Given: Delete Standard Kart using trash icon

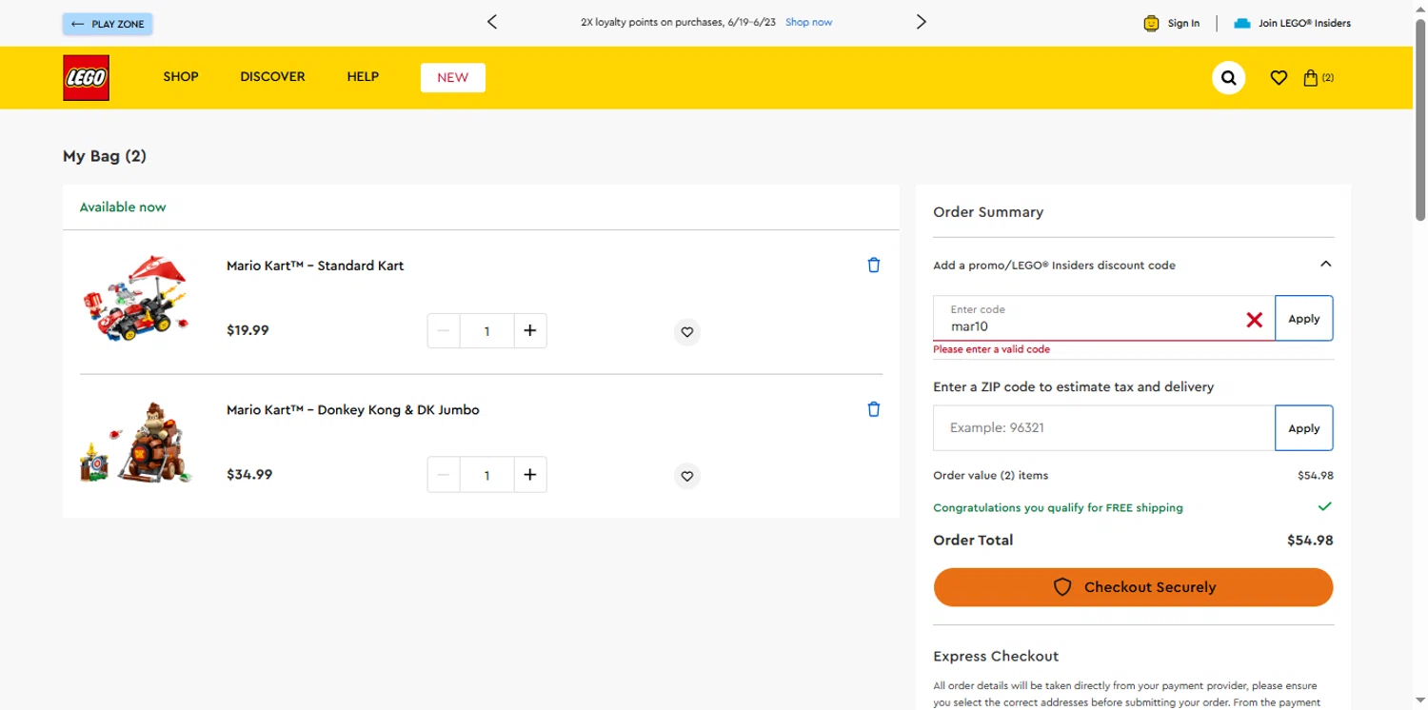Looking at the screenshot, I should click(x=874, y=266).
